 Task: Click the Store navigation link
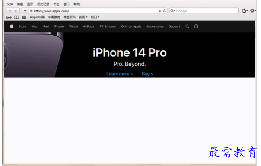point(22,26)
